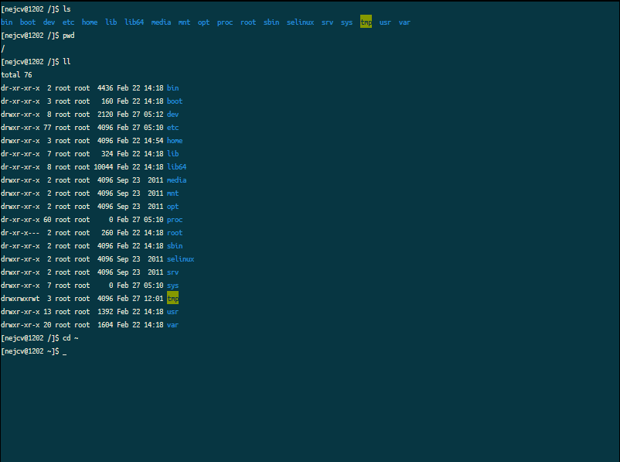Click 'home' in the ls output row
This screenshot has width=620, height=462.
point(90,22)
